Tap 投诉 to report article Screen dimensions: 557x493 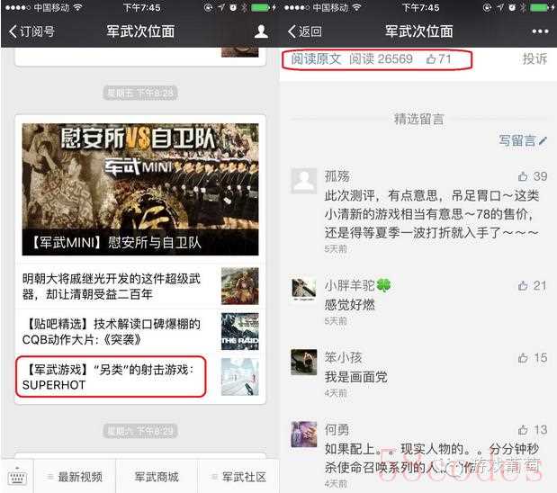(535, 59)
